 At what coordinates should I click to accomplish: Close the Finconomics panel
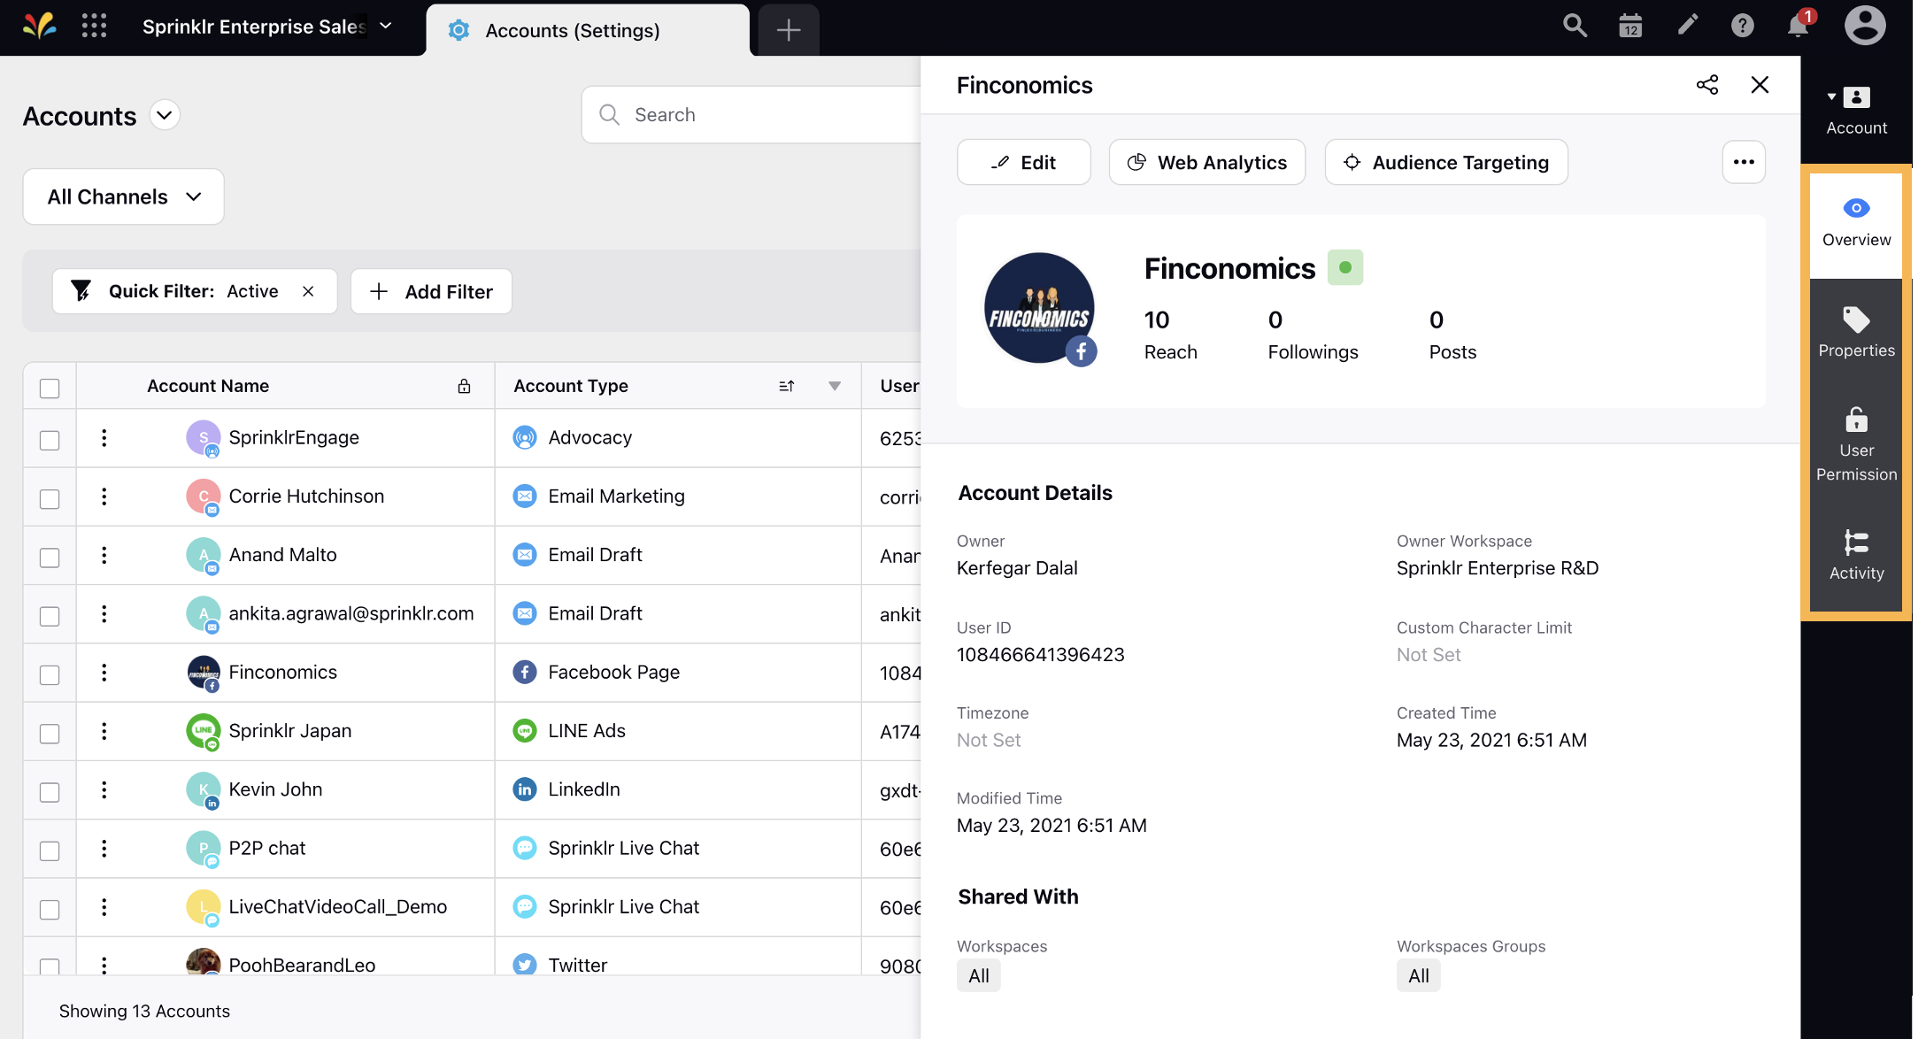(1760, 85)
